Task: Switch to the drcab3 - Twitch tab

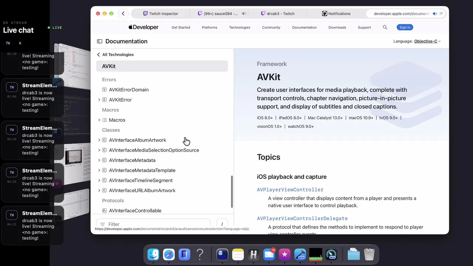Action: tap(278, 14)
